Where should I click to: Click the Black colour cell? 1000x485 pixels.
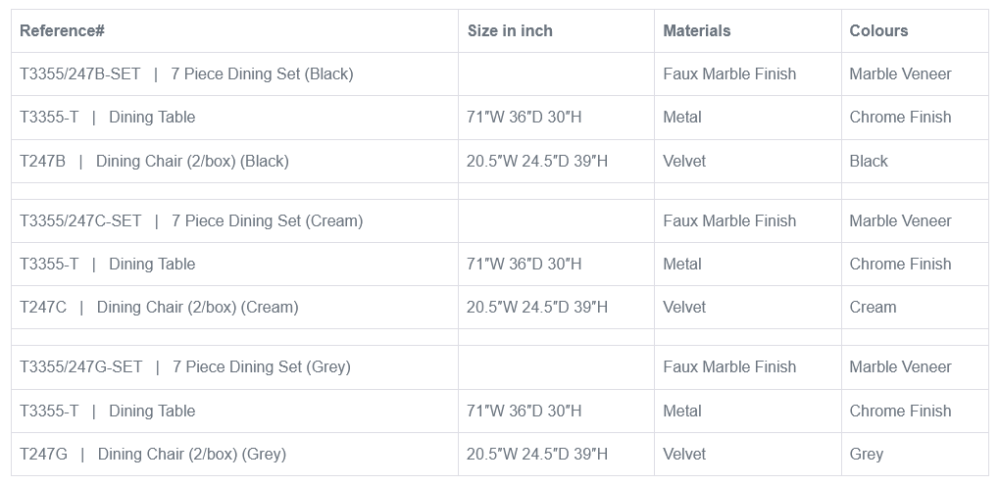coord(869,161)
